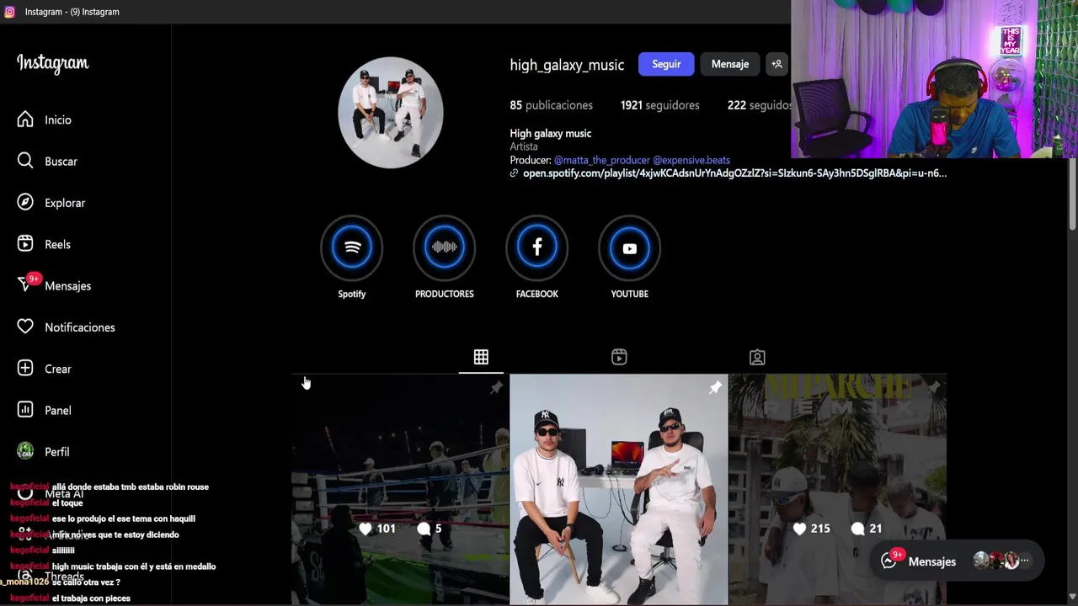
Task: View the 222 seguidos list
Action: tap(759, 105)
